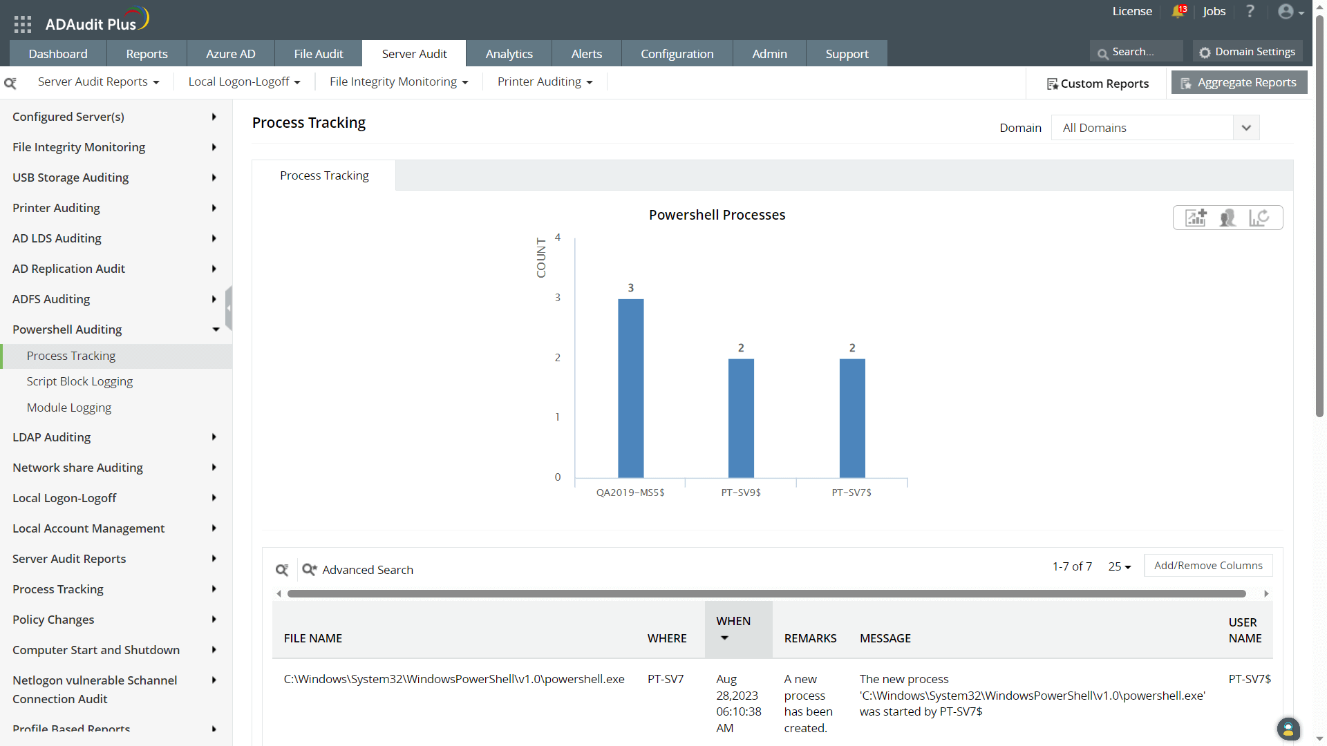Click the user profile avatar icon
1327x746 pixels.
(1286, 12)
